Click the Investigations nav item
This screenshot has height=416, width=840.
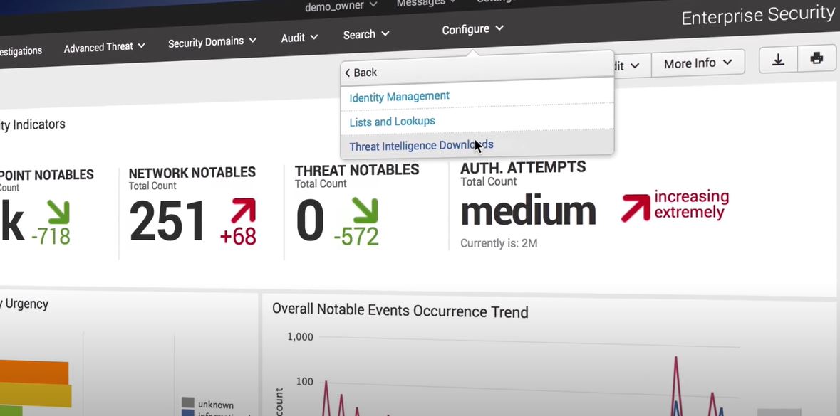pyautogui.click(x=21, y=51)
